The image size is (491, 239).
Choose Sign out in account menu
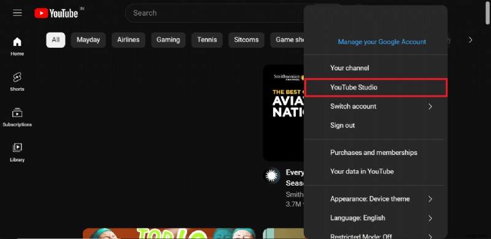click(376, 126)
